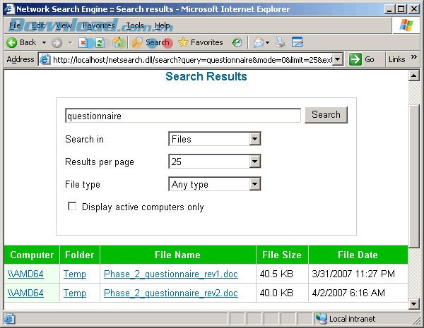The image size is (424, 328).
Task: Open the \\AMD64 link in the rev2 row
Action: [25, 293]
